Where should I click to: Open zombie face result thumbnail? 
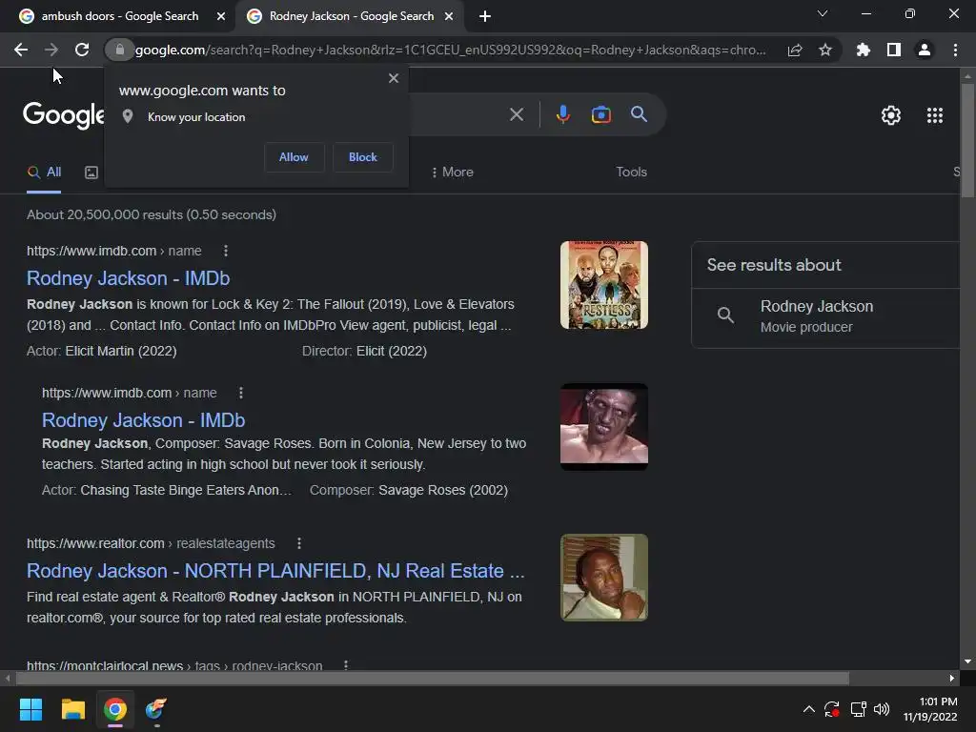pyautogui.click(x=603, y=427)
